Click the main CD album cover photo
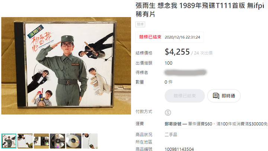This screenshot has height=151, width=268. click(66, 66)
